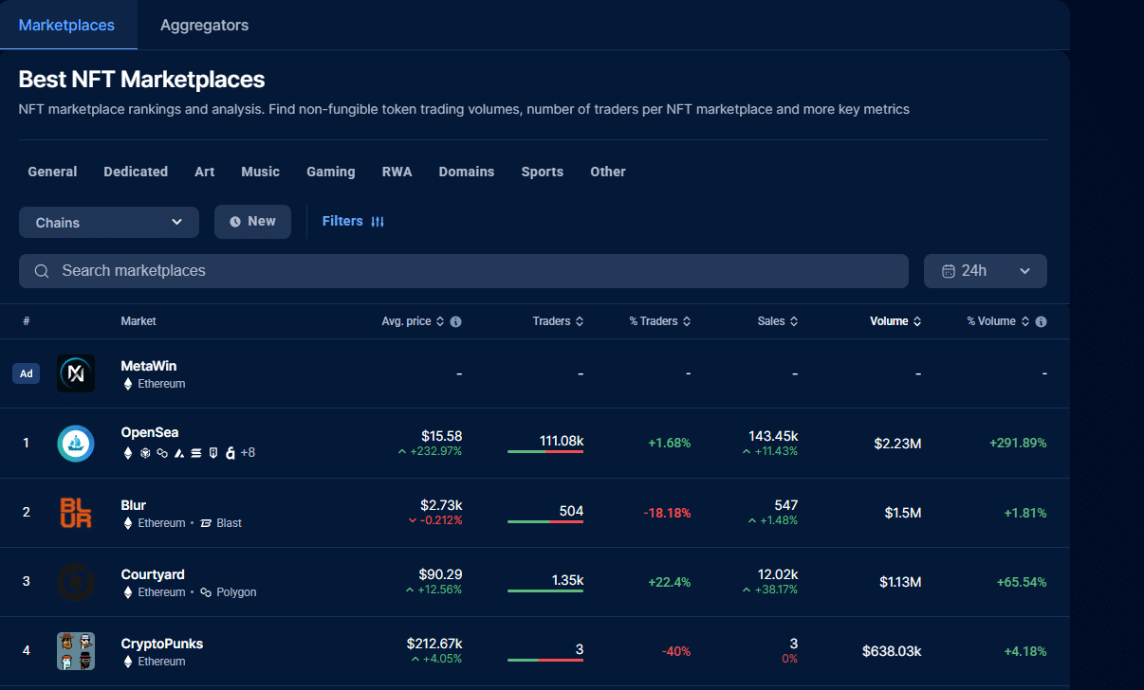Screen dimensions: 1144x690
Task: Click Courtyard's Polygon chain icon
Action: (206, 591)
